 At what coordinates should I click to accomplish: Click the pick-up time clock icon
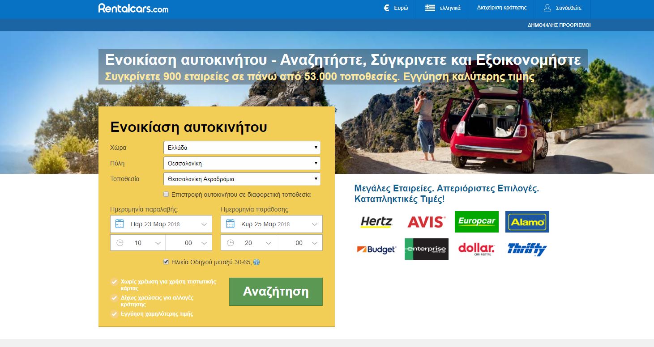120,243
